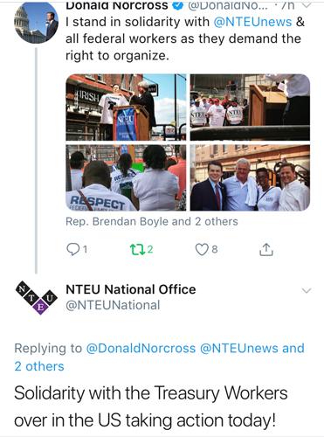
Task: Expand Donald Norcross tweet options chevron
Action: [307, 4]
